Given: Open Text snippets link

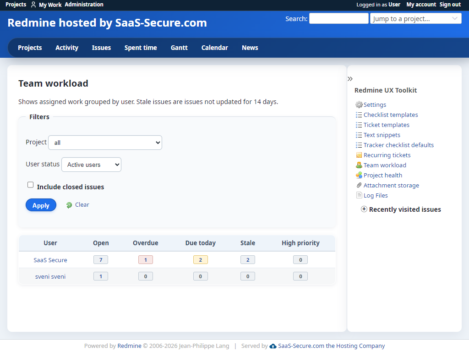Looking at the screenshot, I should (x=382, y=135).
